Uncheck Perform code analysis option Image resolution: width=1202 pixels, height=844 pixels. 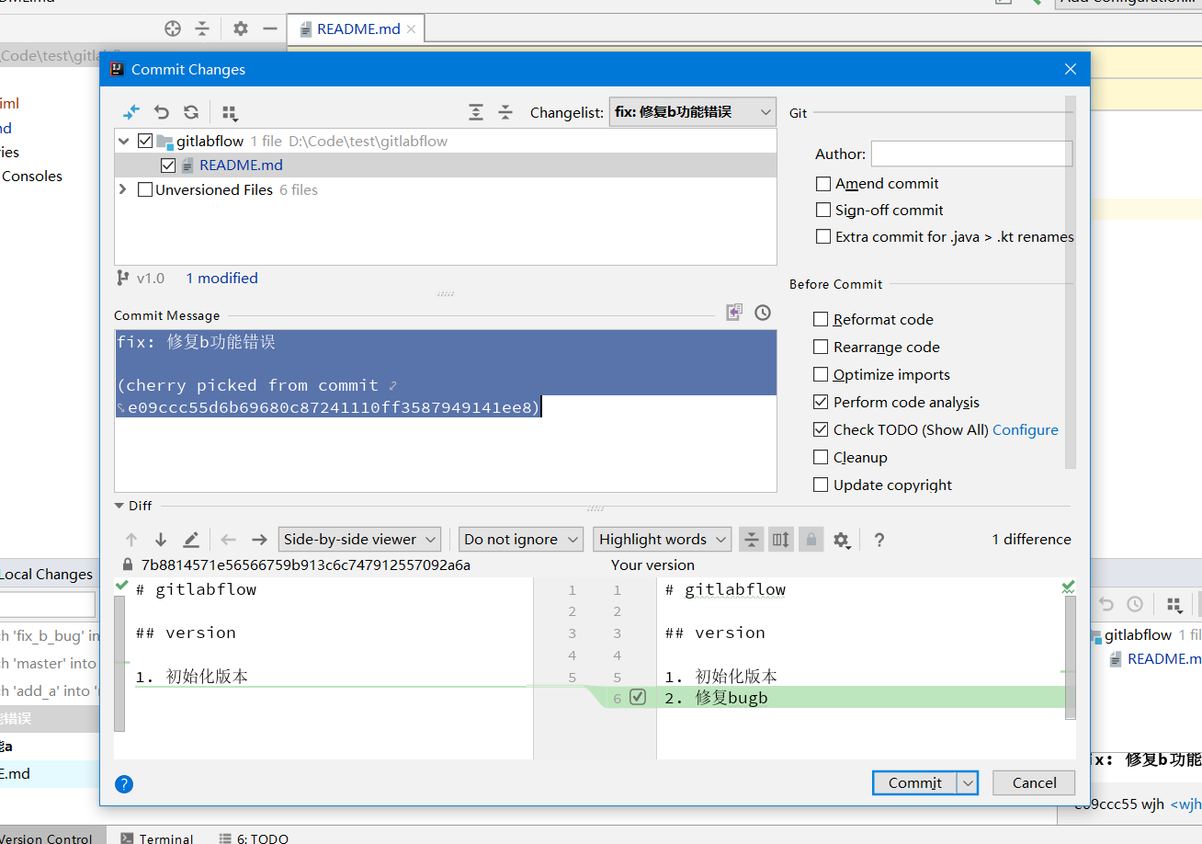[822, 403]
